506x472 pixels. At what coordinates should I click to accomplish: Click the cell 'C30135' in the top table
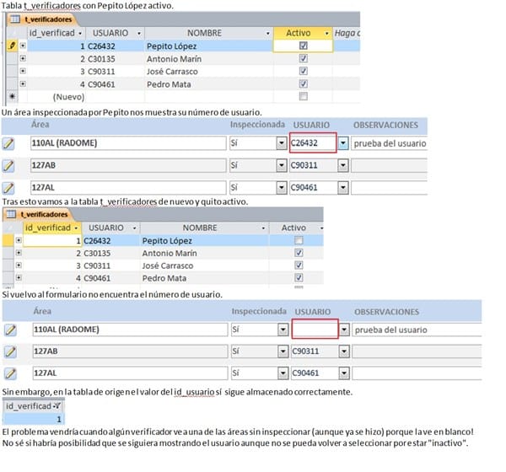click(x=116, y=59)
